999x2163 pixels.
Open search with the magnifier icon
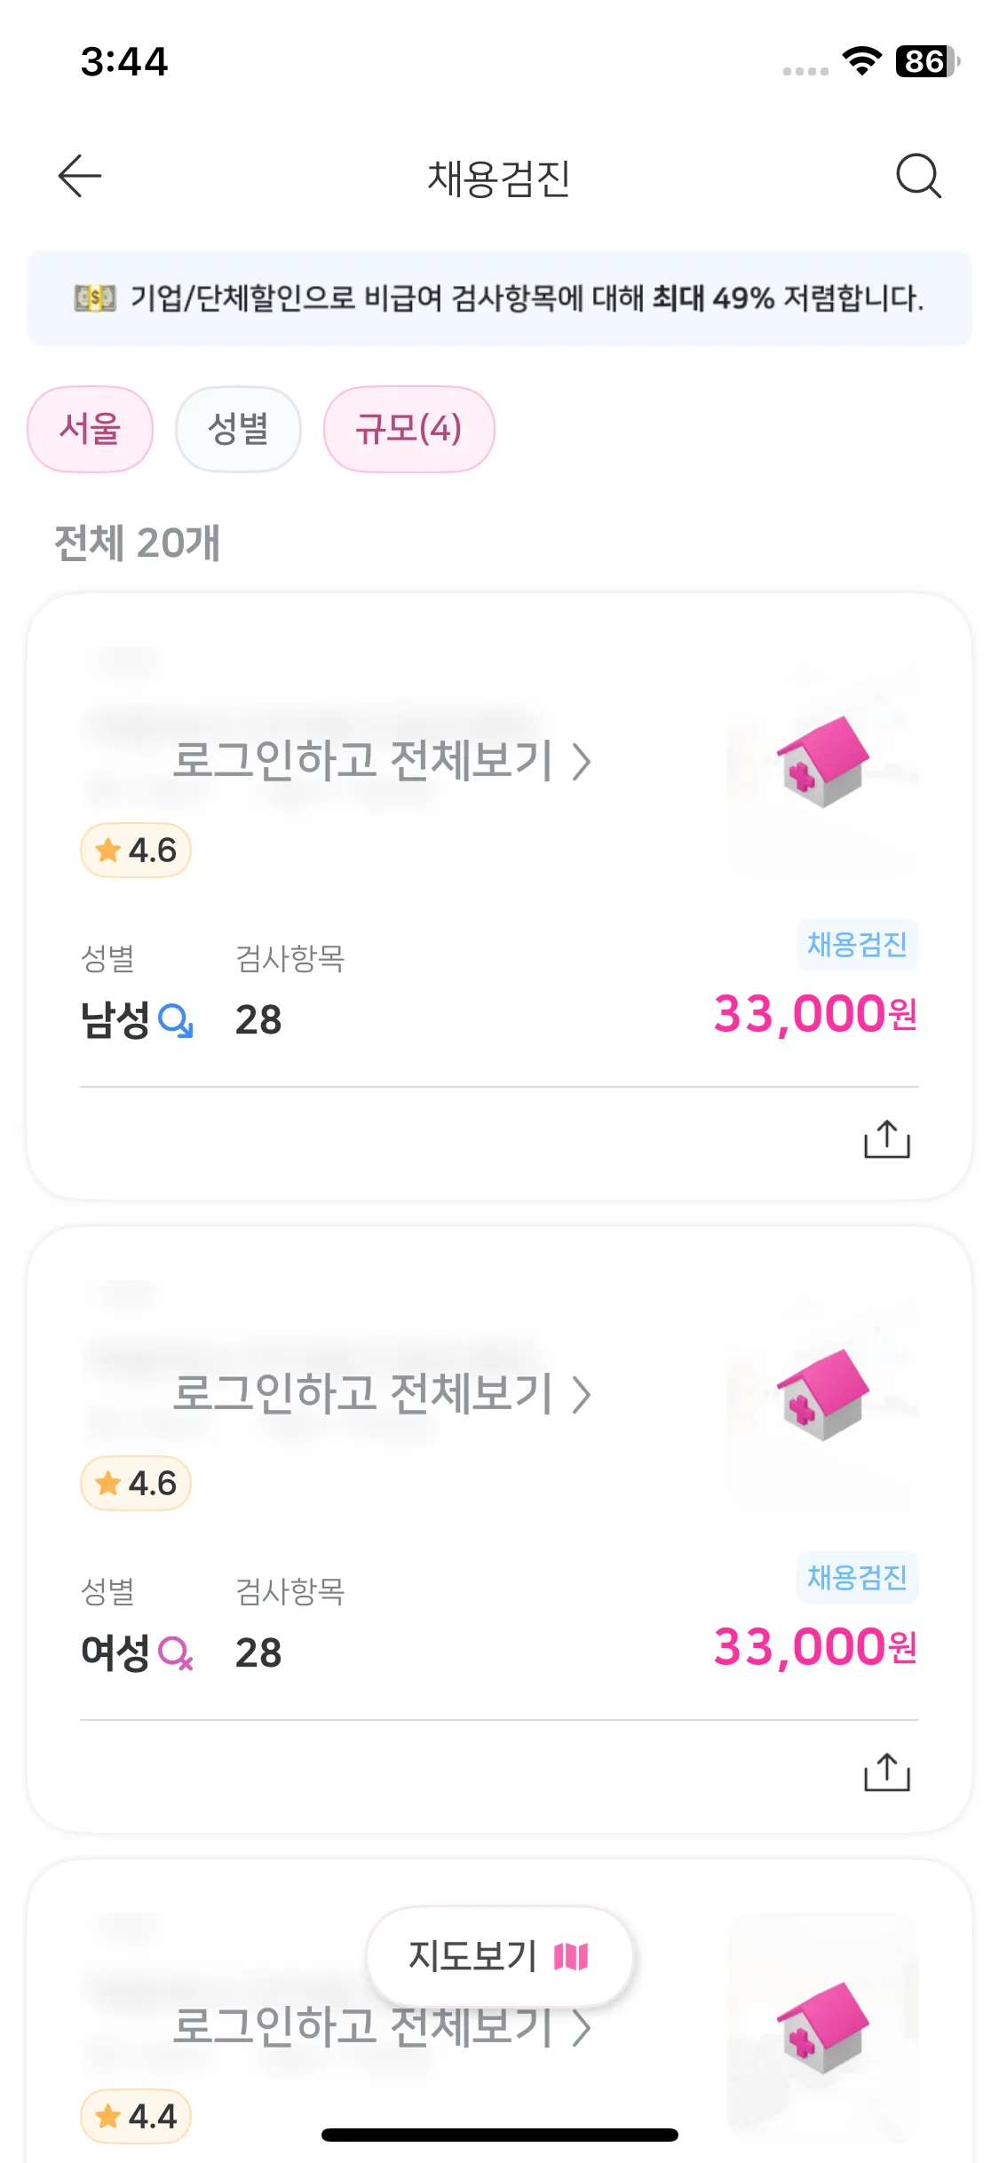tap(918, 176)
